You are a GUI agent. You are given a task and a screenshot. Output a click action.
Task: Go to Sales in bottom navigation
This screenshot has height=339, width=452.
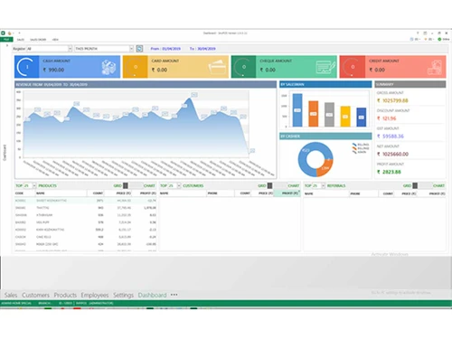[x=11, y=295]
